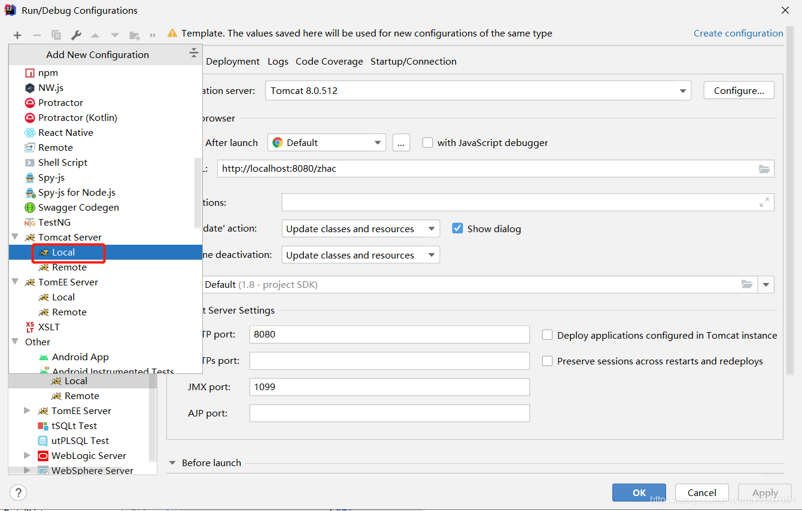802x511 pixels.
Task: Click the yellow warning triangle icon
Action: (x=172, y=33)
